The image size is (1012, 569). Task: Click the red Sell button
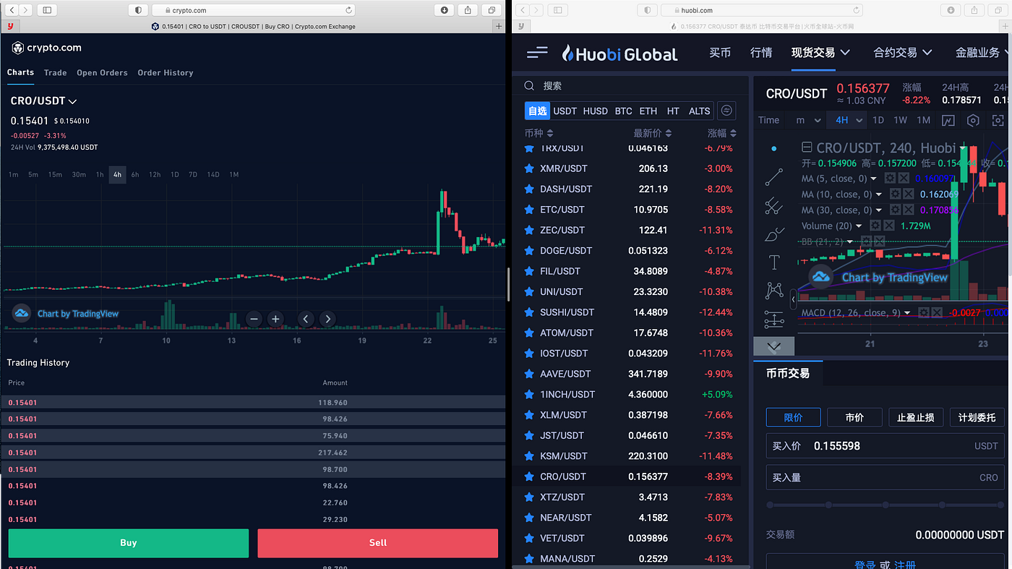[377, 543]
